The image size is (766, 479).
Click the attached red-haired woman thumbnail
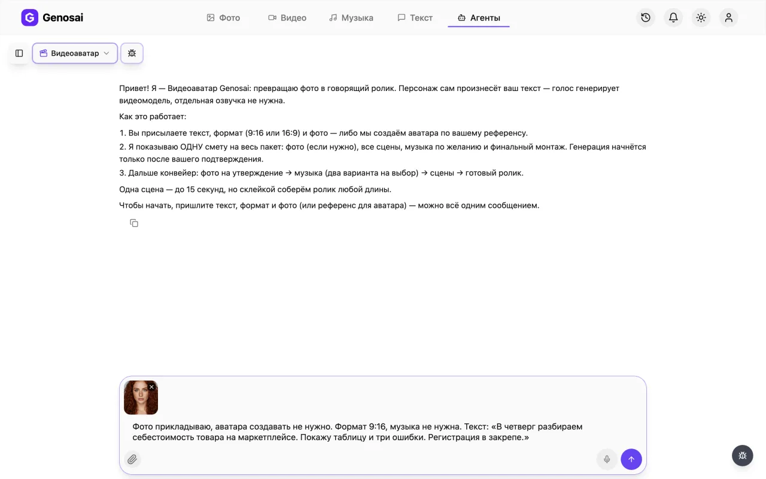pyautogui.click(x=141, y=398)
